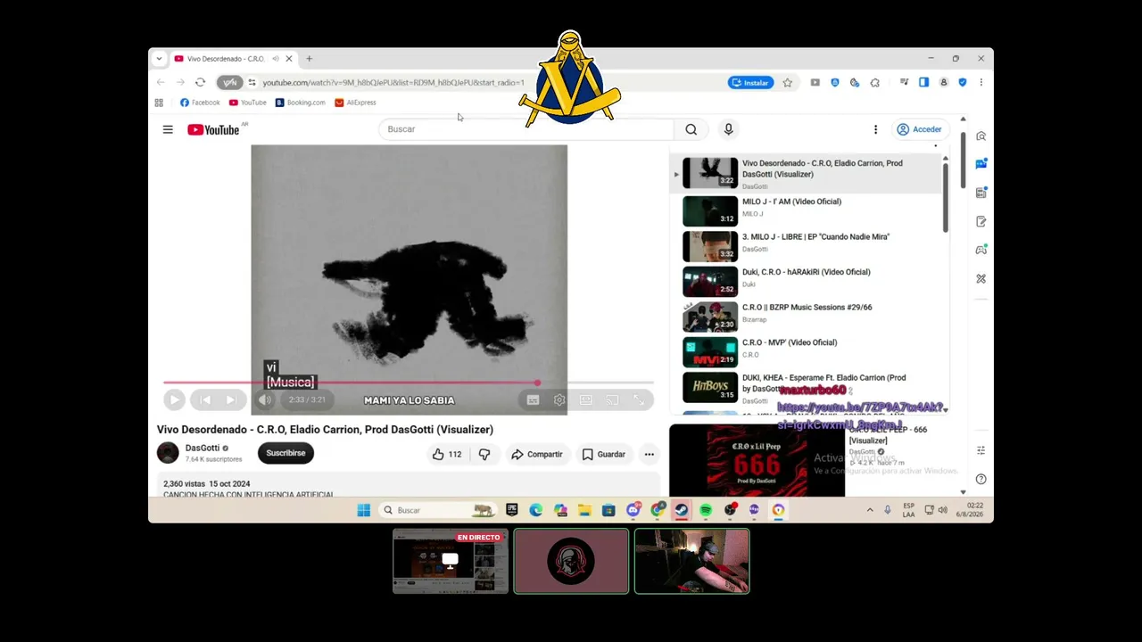Open the AliExpress bookmark
This screenshot has height=642, width=1142.
click(355, 103)
